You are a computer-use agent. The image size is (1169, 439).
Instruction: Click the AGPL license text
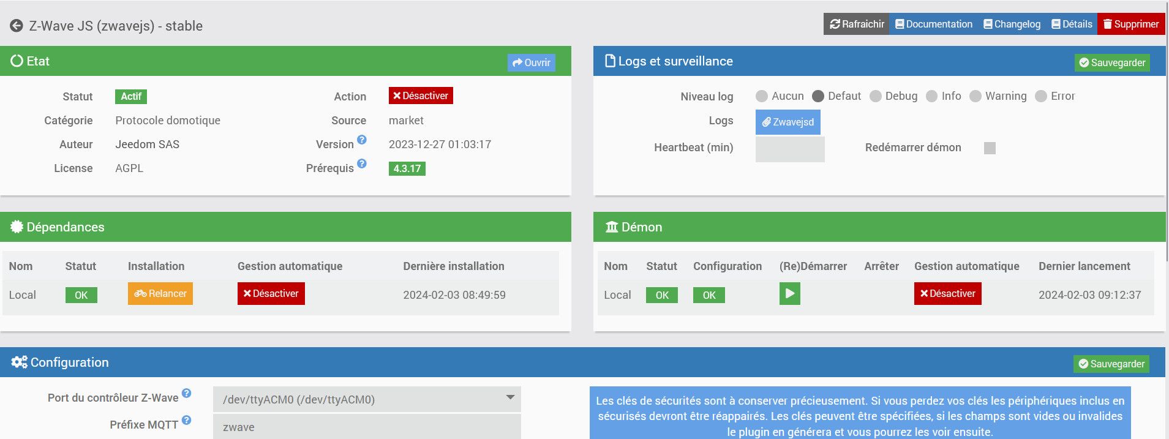(x=129, y=168)
